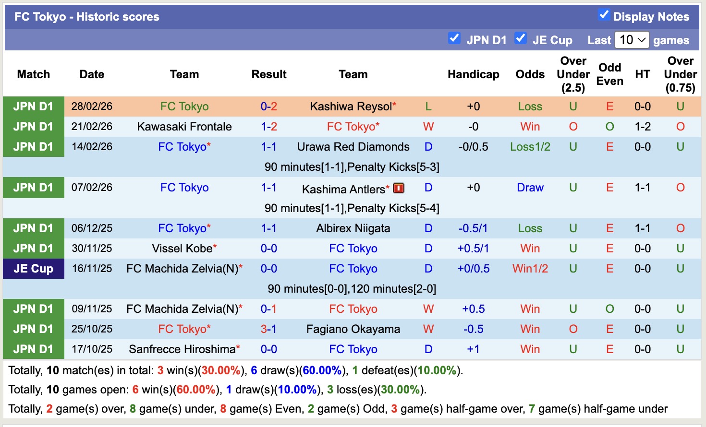The height and width of the screenshot is (427, 706).
Task: Click the green JPN D1 badge on the top row
Action: pyautogui.click(x=34, y=106)
